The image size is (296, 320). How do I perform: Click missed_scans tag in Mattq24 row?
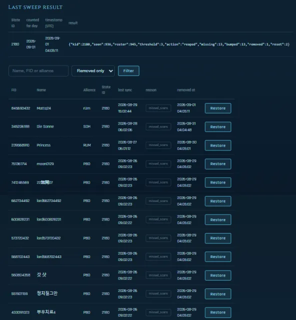pyautogui.click(x=158, y=108)
